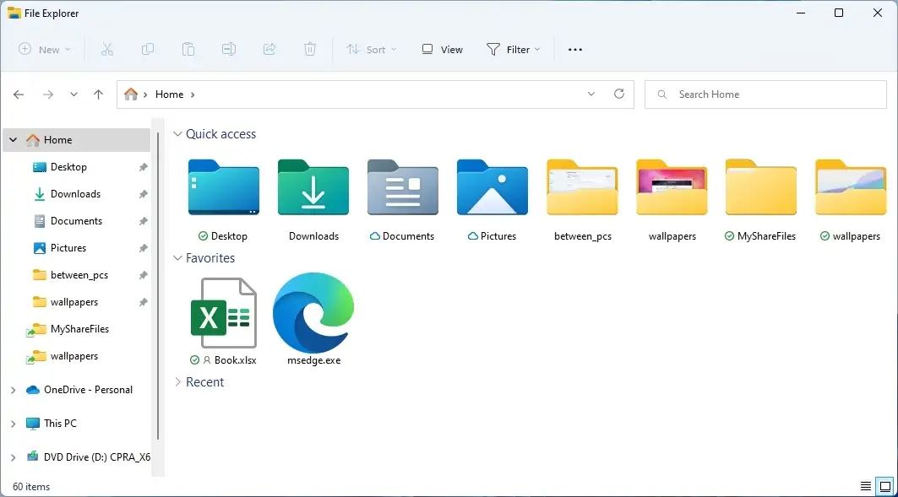
Task: Expand OneDrive - Personal in navigation pane
Action: pos(13,390)
